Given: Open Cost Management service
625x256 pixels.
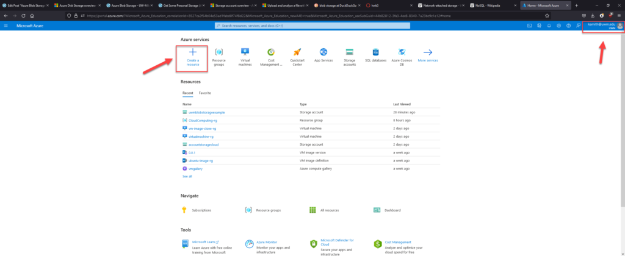Looking at the screenshot, I should [x=270, y=57].
